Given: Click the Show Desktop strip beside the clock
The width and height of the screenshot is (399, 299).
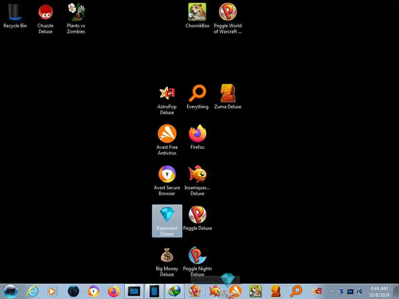Looking at the screenshot, I should coord(396,291).
